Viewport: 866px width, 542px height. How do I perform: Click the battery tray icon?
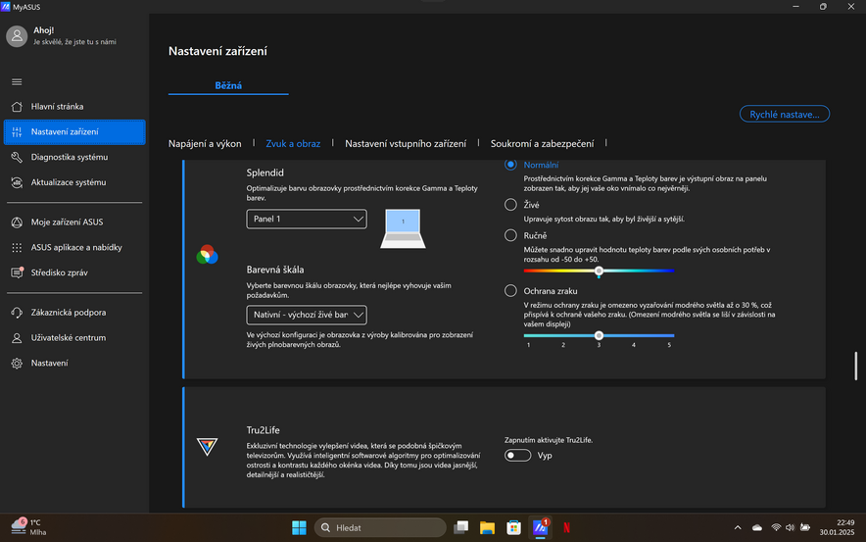pos(805,527)
